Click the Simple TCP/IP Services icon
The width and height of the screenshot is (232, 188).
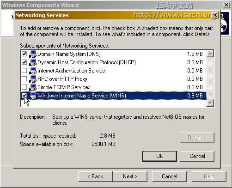(33, 87)
